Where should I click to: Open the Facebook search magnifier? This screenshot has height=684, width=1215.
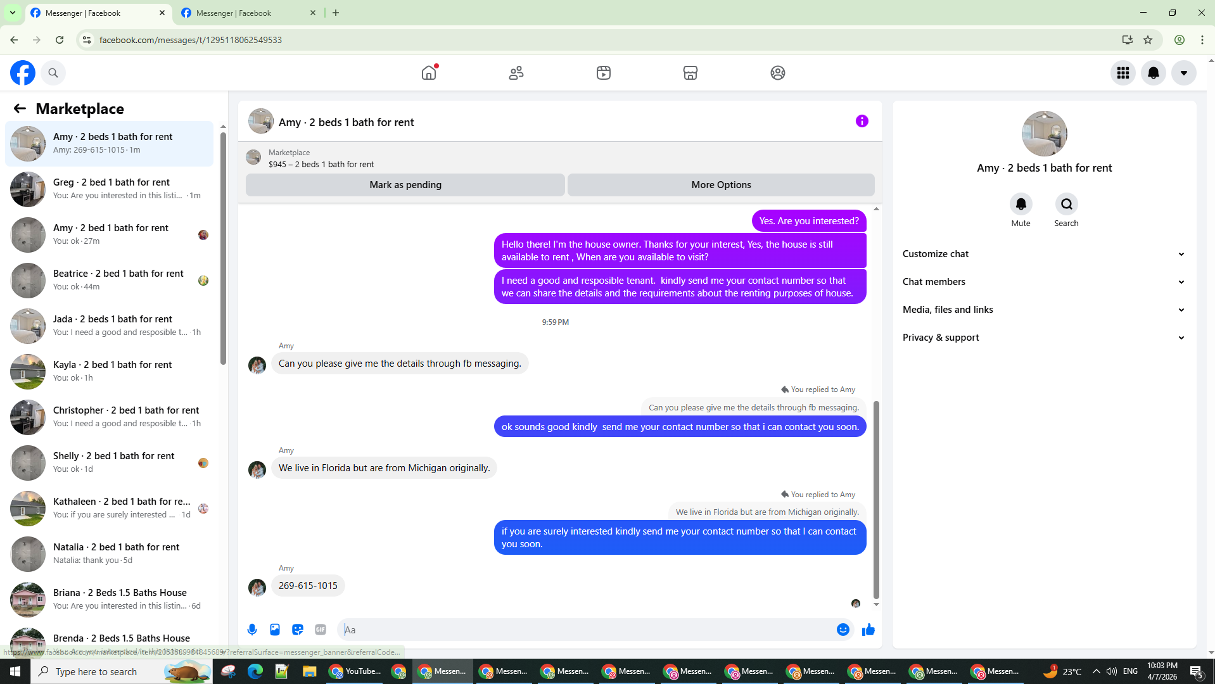(x=53, y=73)
